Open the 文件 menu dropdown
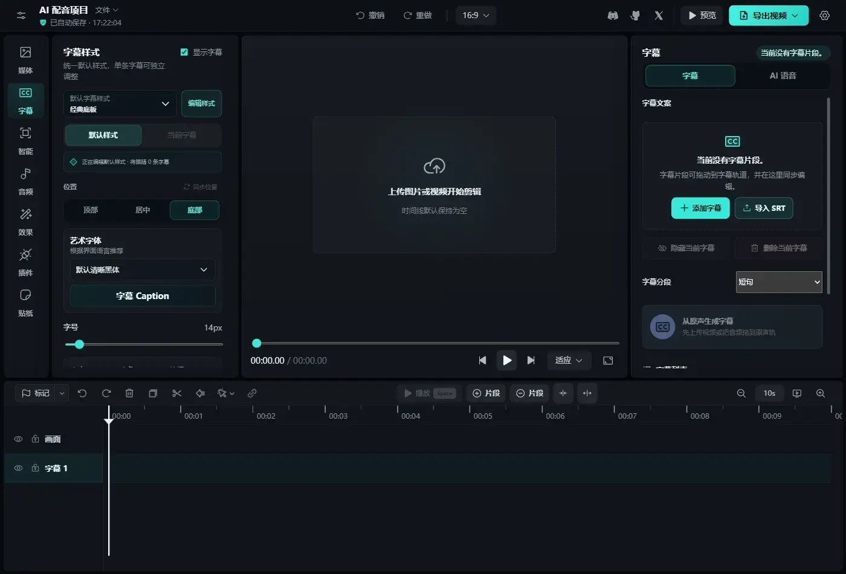Image resolution: width=846 pixels, height=574 pixels. click(x=106, y=10)
